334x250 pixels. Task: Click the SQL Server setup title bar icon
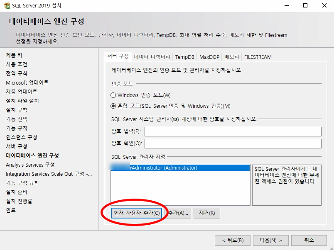pos(7,5)
